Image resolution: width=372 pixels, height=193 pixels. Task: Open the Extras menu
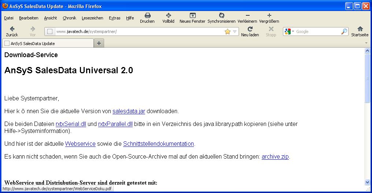point(114,18)
